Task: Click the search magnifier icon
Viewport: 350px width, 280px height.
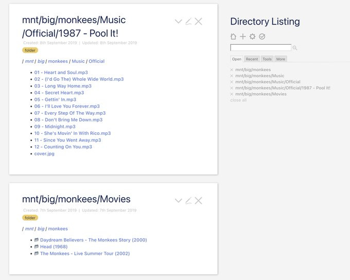Action: (x=295, y=48)
